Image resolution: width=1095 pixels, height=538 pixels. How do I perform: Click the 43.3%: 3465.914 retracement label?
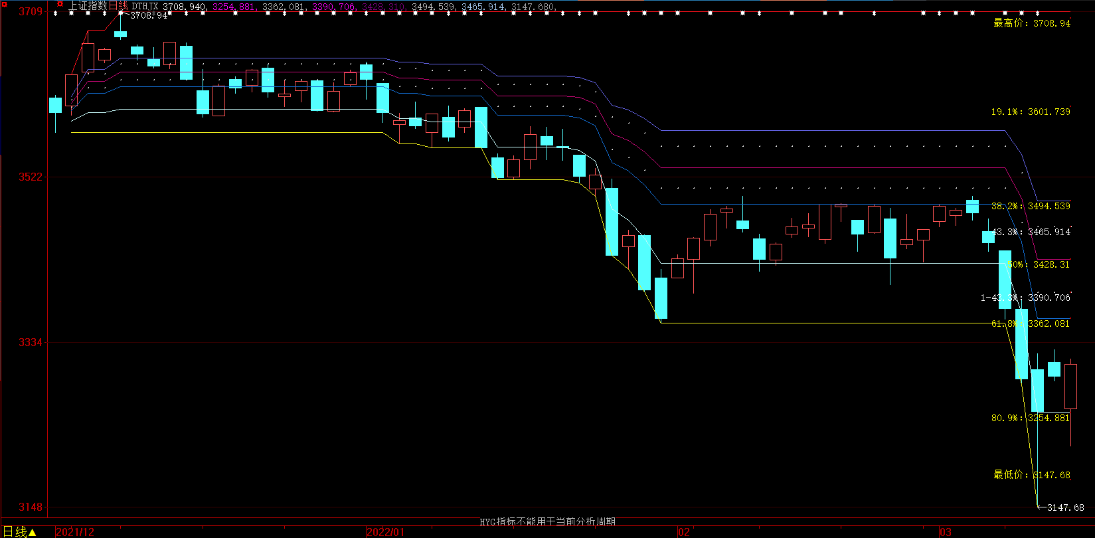point(1031,232)
